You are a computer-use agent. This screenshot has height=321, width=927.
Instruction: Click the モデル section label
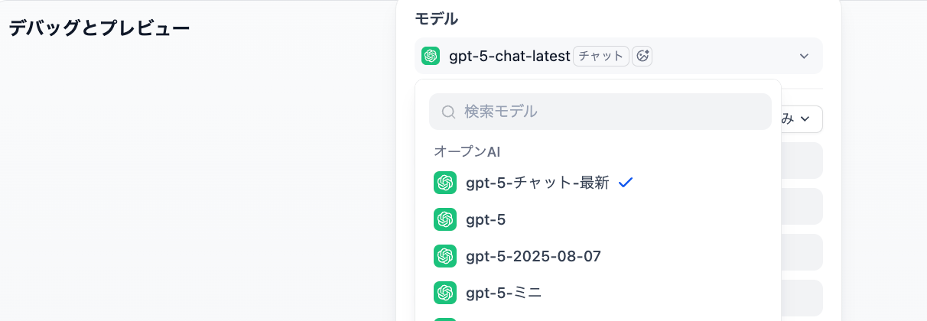(x=437, y=18)
